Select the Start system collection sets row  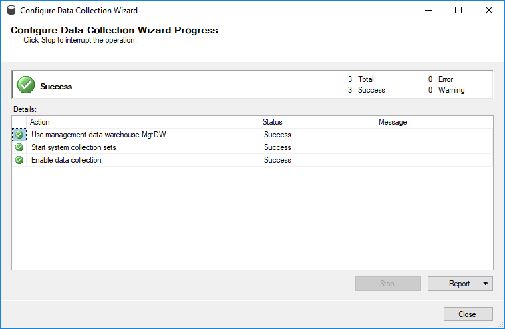tap(252, 147)
